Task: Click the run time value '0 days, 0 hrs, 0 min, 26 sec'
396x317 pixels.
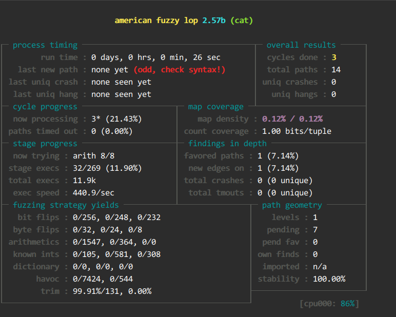Action: (156, 57)
